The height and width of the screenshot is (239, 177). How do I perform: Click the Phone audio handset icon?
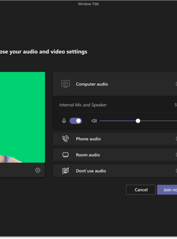(66, 139)
